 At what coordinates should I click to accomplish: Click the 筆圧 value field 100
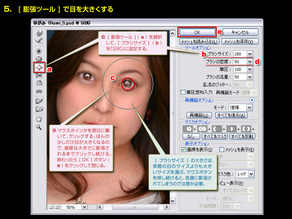pos(240,69)
